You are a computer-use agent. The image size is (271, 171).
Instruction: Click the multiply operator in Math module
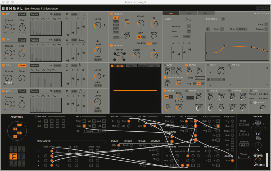pos(216,79)
